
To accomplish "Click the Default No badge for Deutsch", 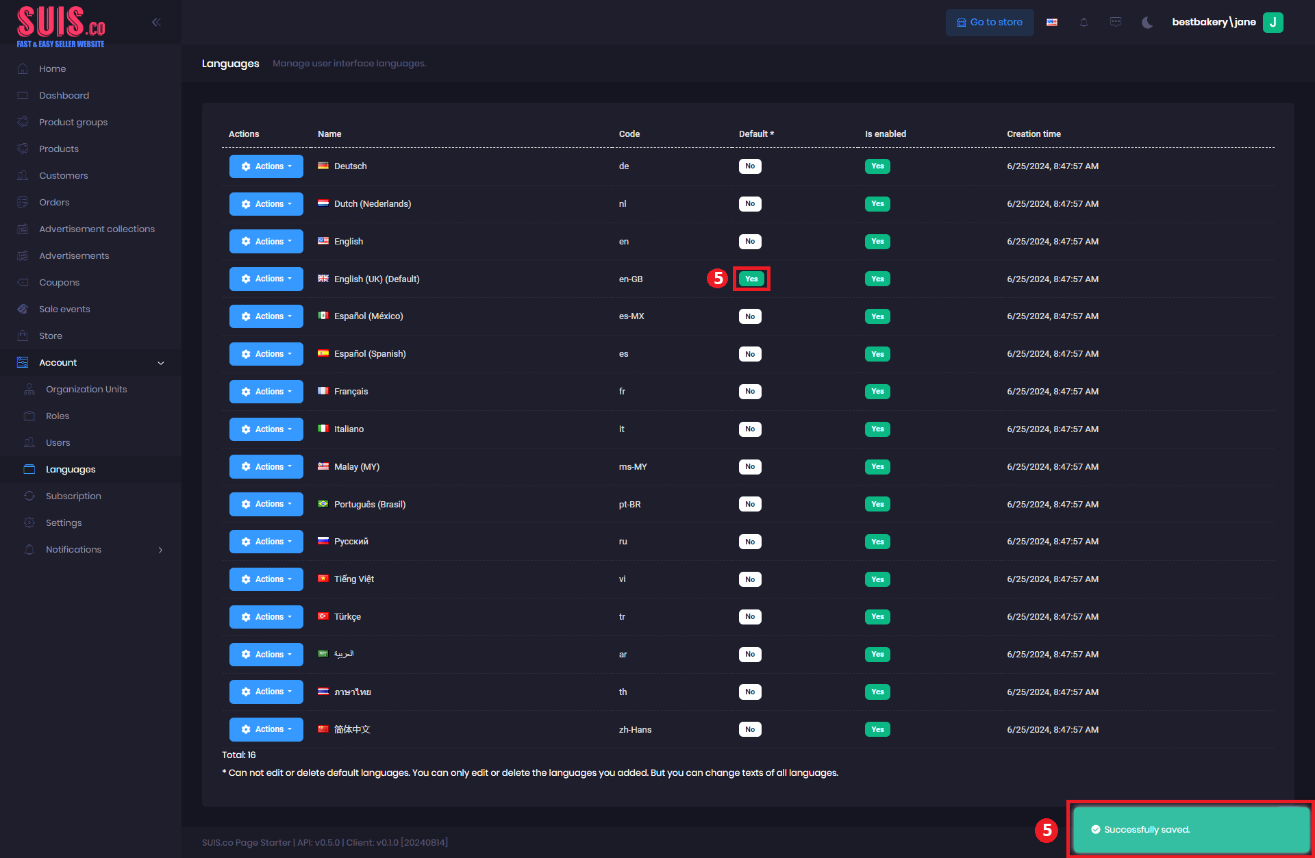I will click(x=750, y=166).
